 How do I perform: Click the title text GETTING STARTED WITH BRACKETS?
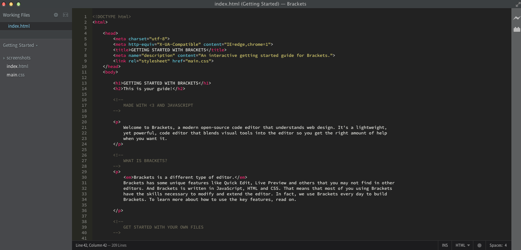point(168,50)
